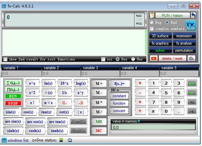Add to memory with M+
The width and height of the screenshot is (202, 146).
99,83
